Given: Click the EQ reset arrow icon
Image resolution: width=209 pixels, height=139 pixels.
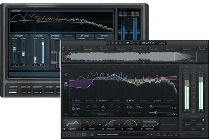Looking at the screenshot, I should [66, 114].
